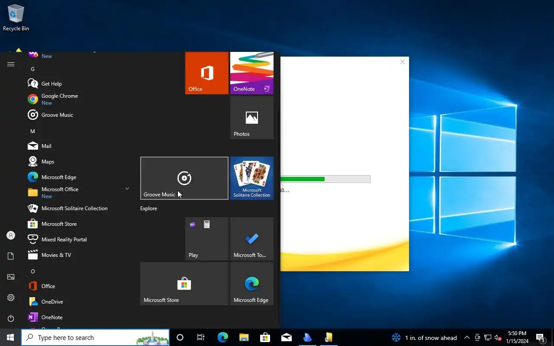Click the Explore group heading

pos(148,208)
